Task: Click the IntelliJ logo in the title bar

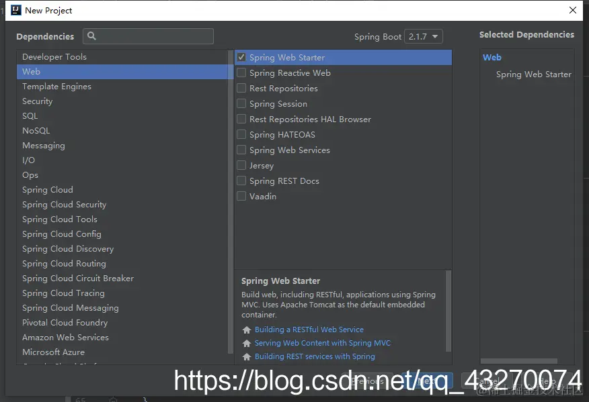Action: pyautogui.click(x=16, y=10)
